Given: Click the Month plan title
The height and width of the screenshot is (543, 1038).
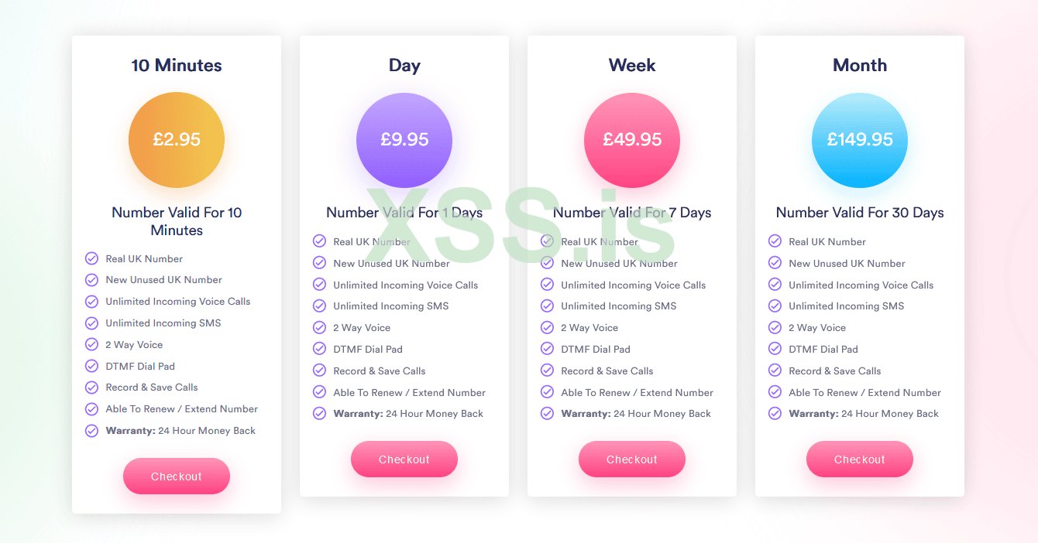Looking at the screenshot, I should coord(860,66).
